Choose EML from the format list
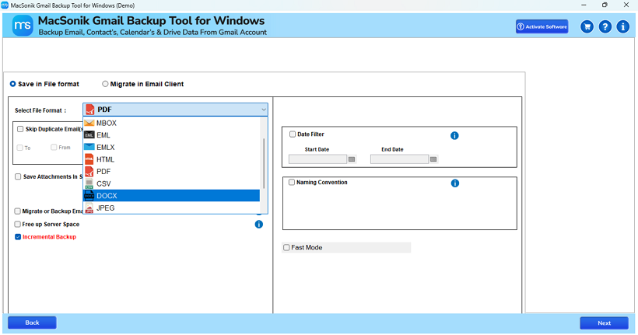Viewport: 638px width, 335px height. coord(171,135)
